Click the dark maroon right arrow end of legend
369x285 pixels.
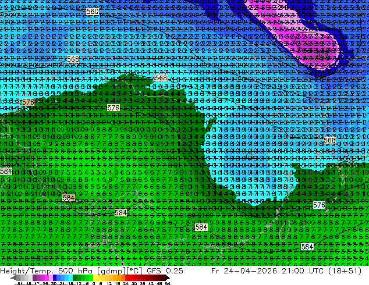click(168, 277)
